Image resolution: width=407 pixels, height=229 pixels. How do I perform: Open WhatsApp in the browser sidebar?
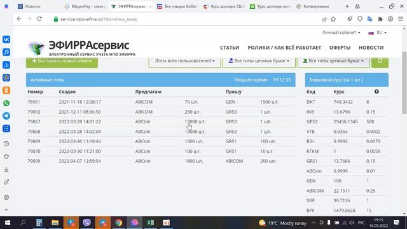pyautogui.click(x=6, y=103)
